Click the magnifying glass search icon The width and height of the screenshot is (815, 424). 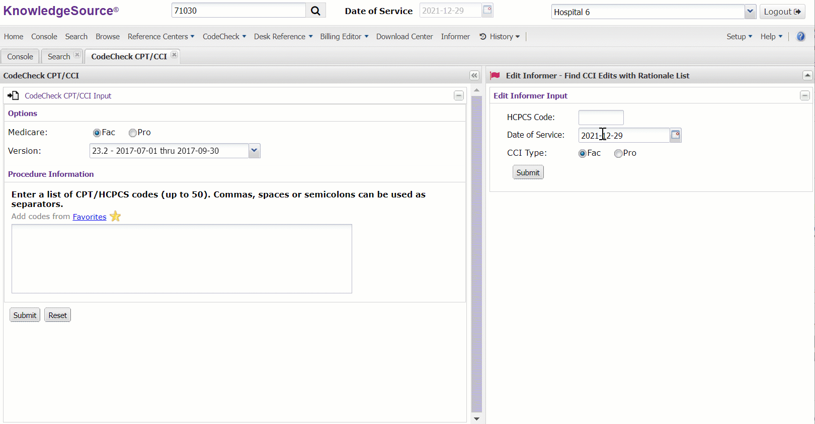coord(315,11)
